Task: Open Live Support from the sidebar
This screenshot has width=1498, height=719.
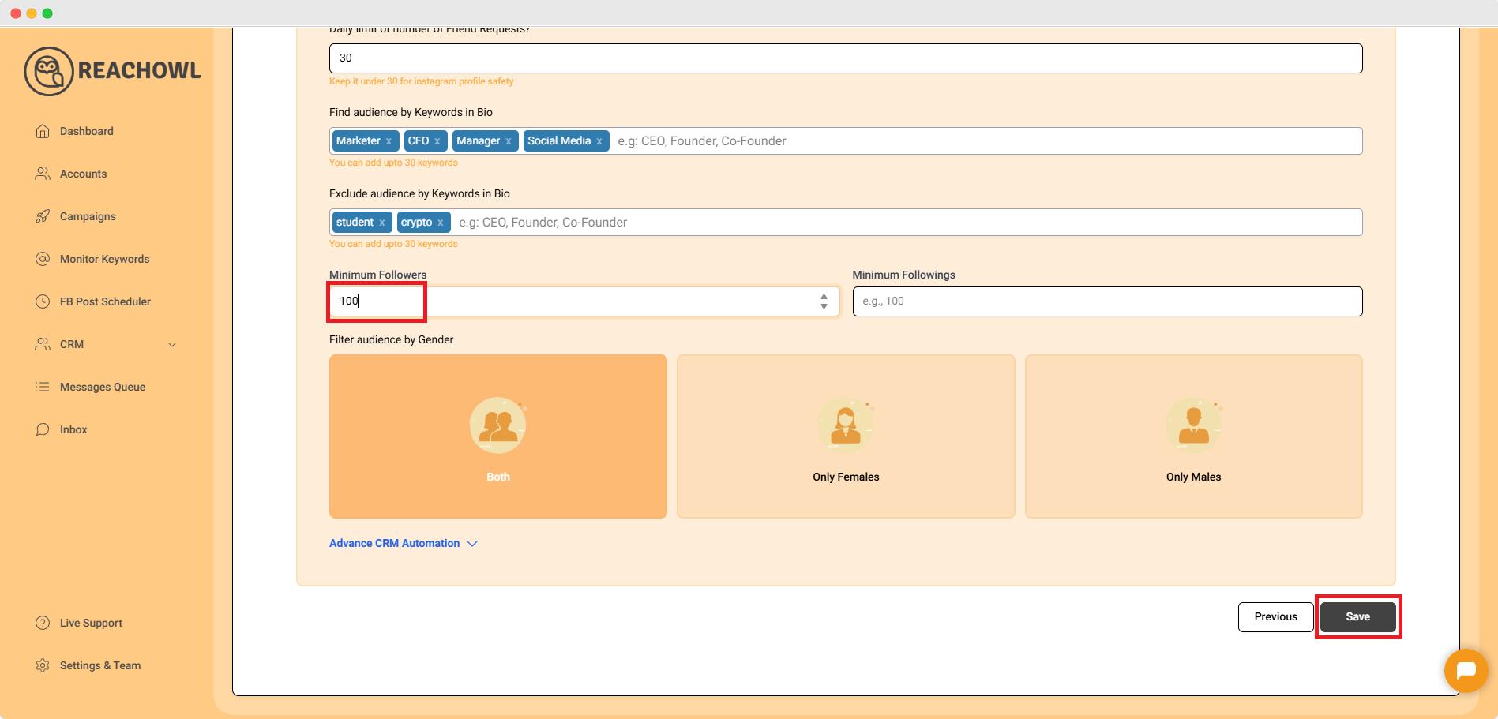Action: (x=91, y=623)
